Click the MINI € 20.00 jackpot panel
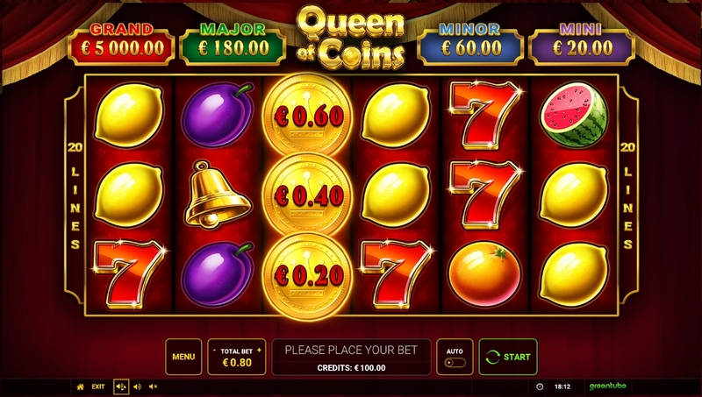 (x=581, y=43)
